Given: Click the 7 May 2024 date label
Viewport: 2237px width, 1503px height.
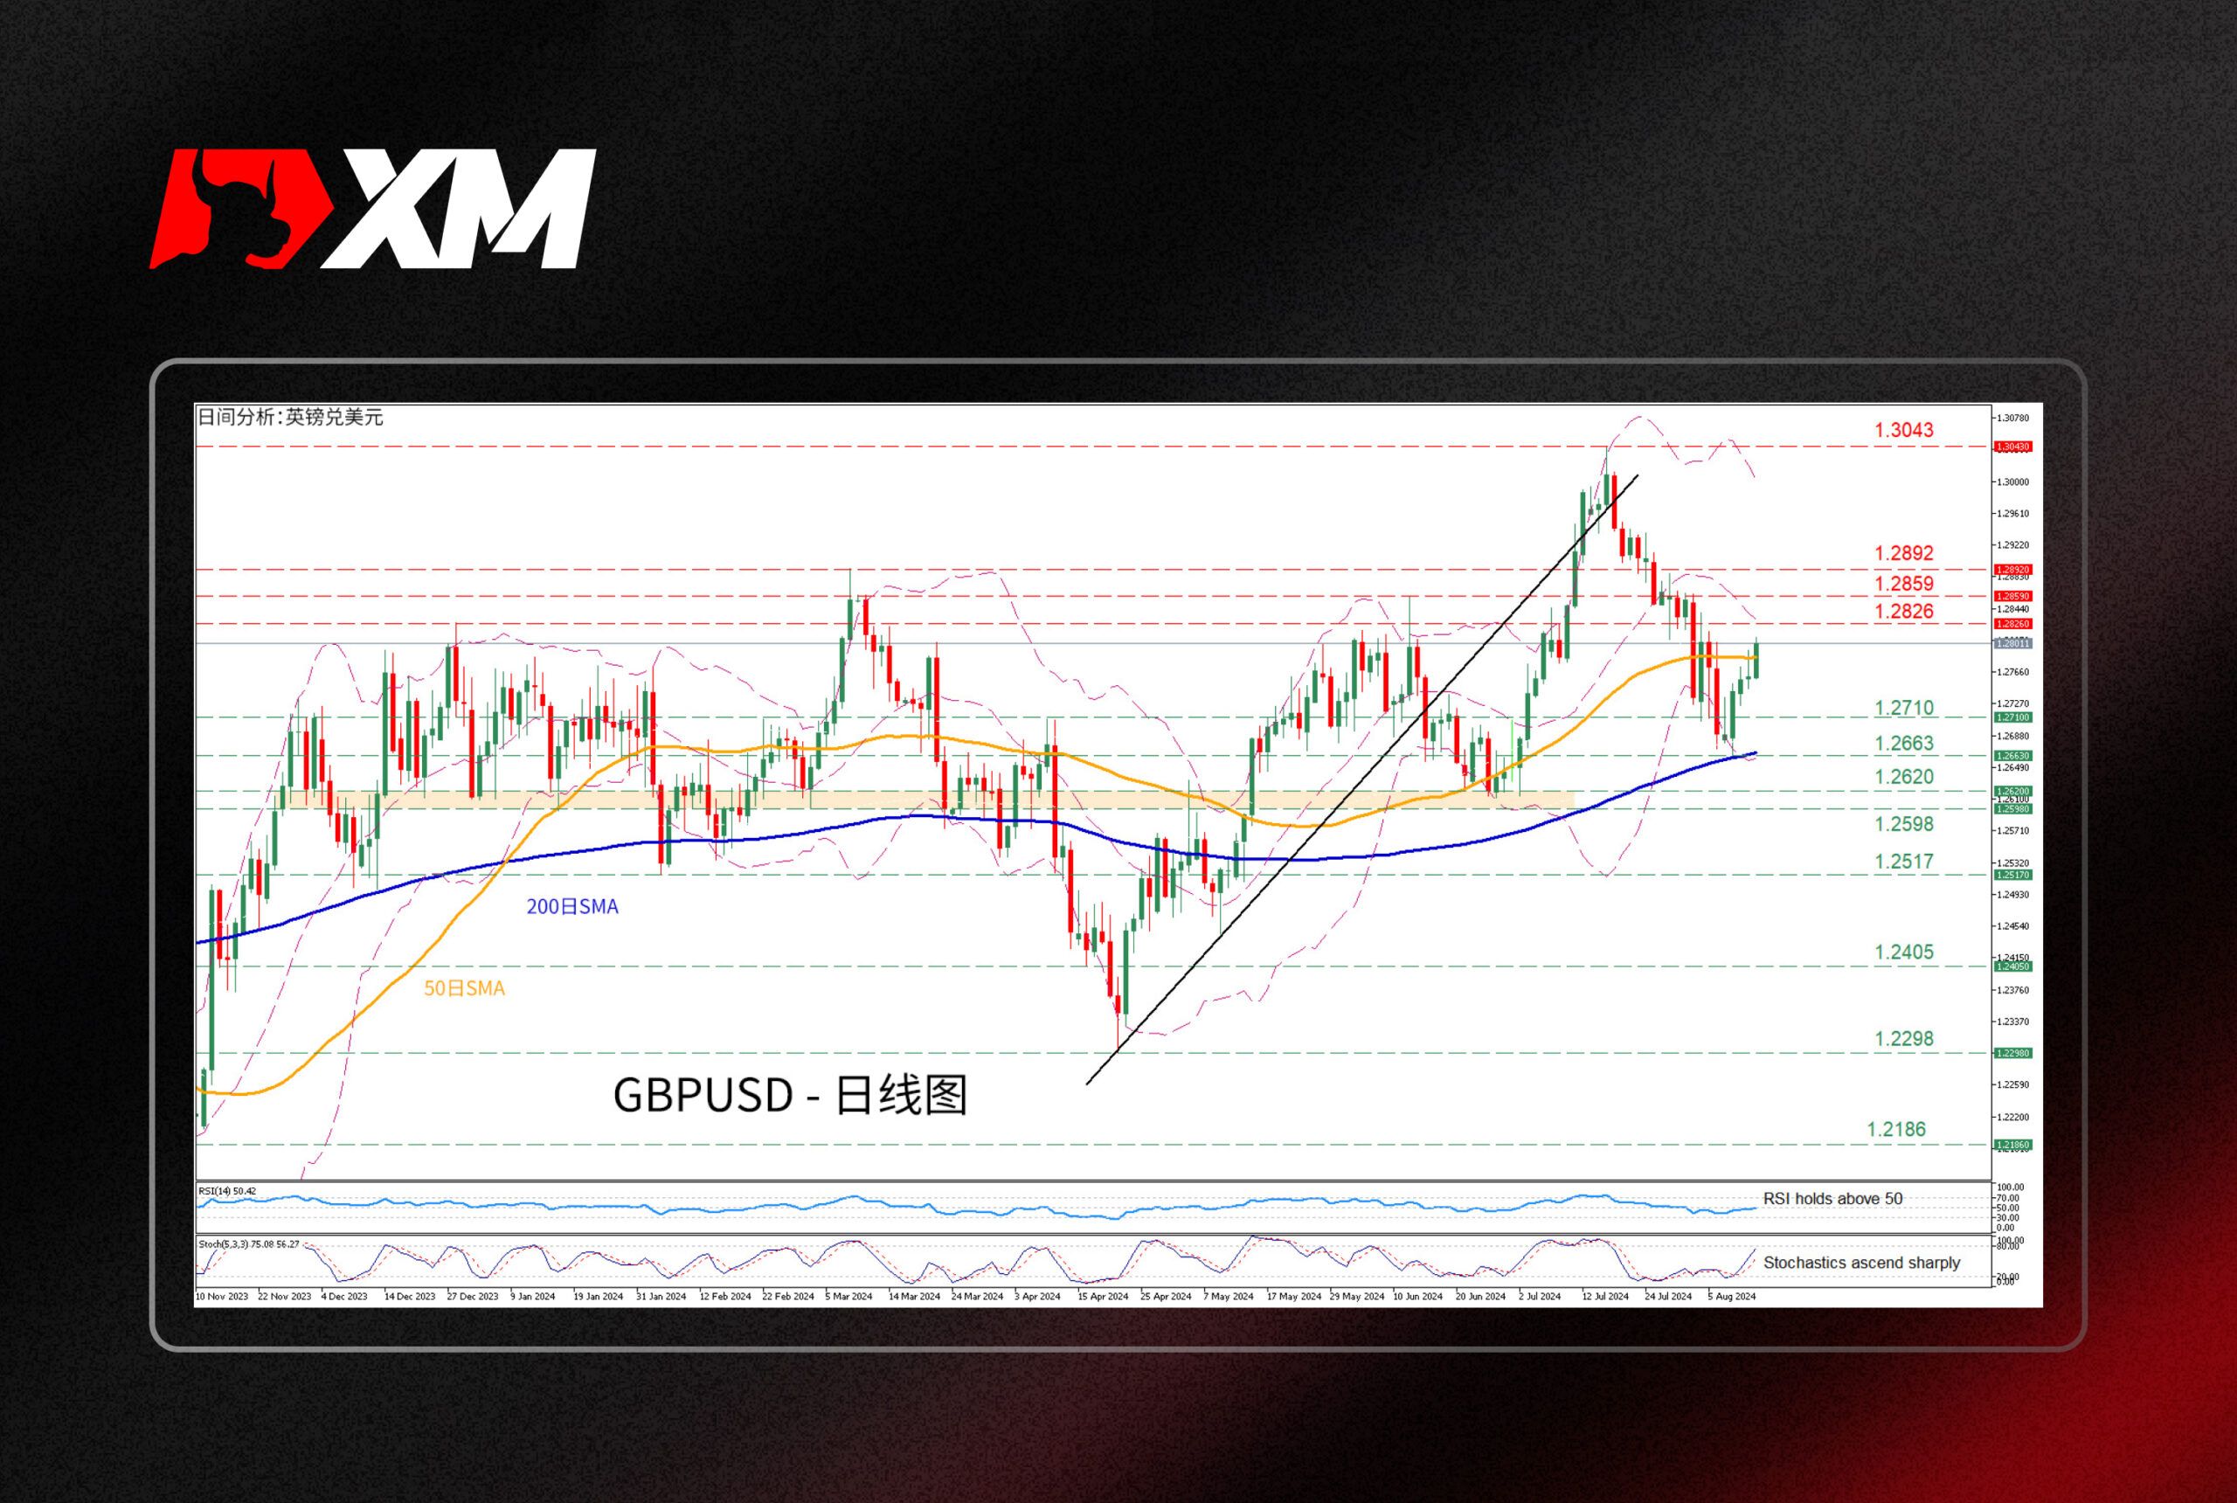Looking at the screenshot, I should click(x=1228, y=1296).
